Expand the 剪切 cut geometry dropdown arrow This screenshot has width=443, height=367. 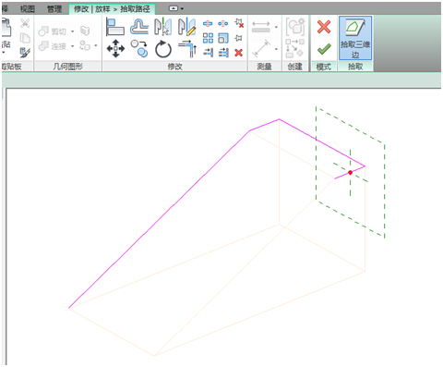(x=73, y=31)
